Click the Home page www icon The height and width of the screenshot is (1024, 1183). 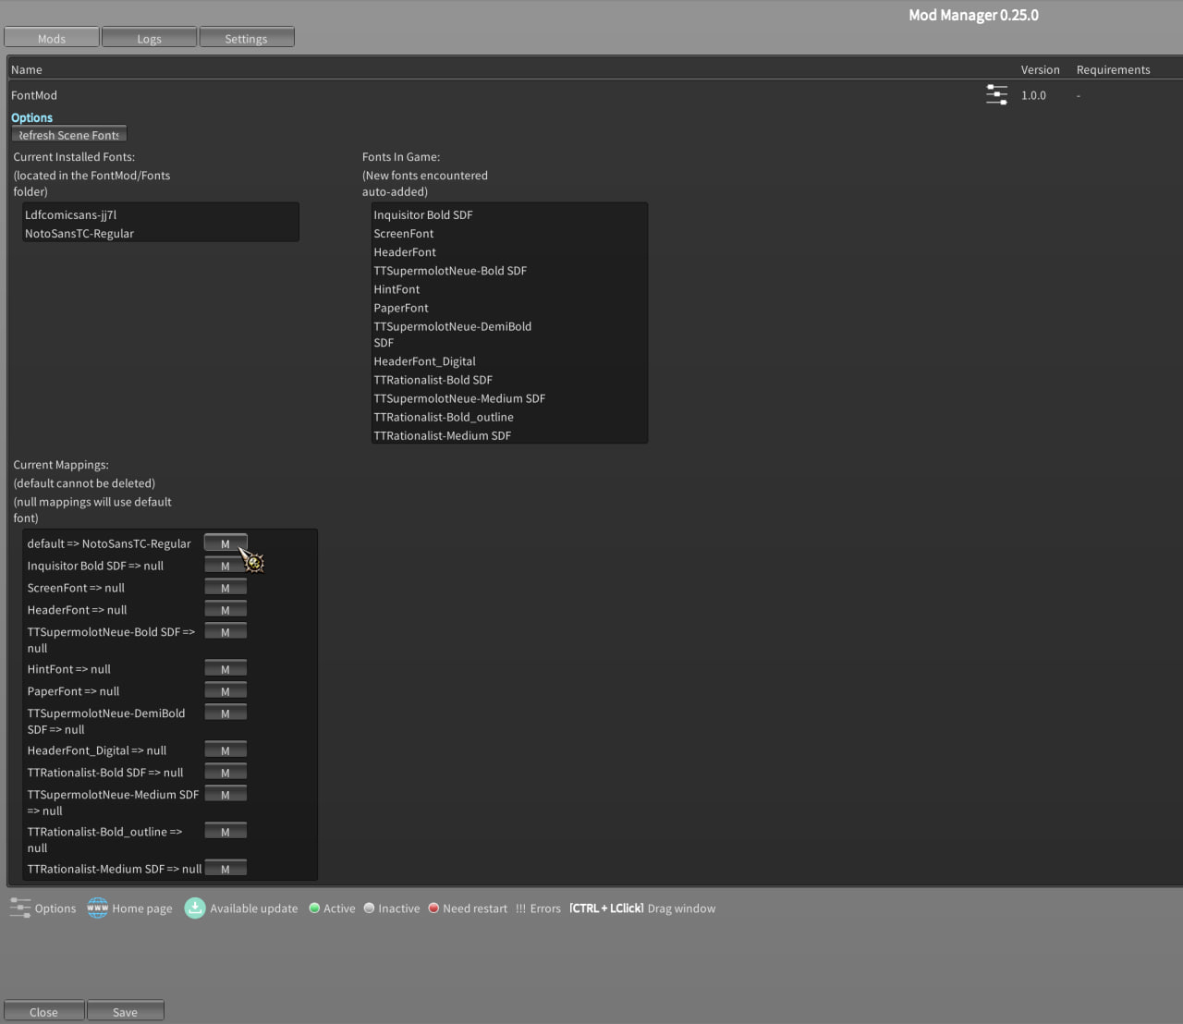coord(97,908)
